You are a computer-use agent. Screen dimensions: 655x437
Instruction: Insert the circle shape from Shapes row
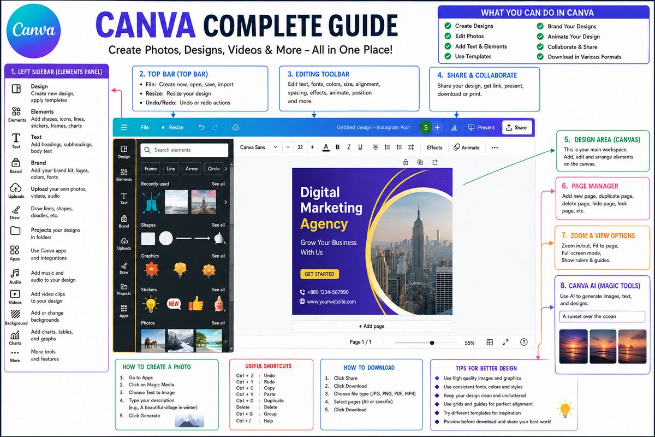(165, 239)
